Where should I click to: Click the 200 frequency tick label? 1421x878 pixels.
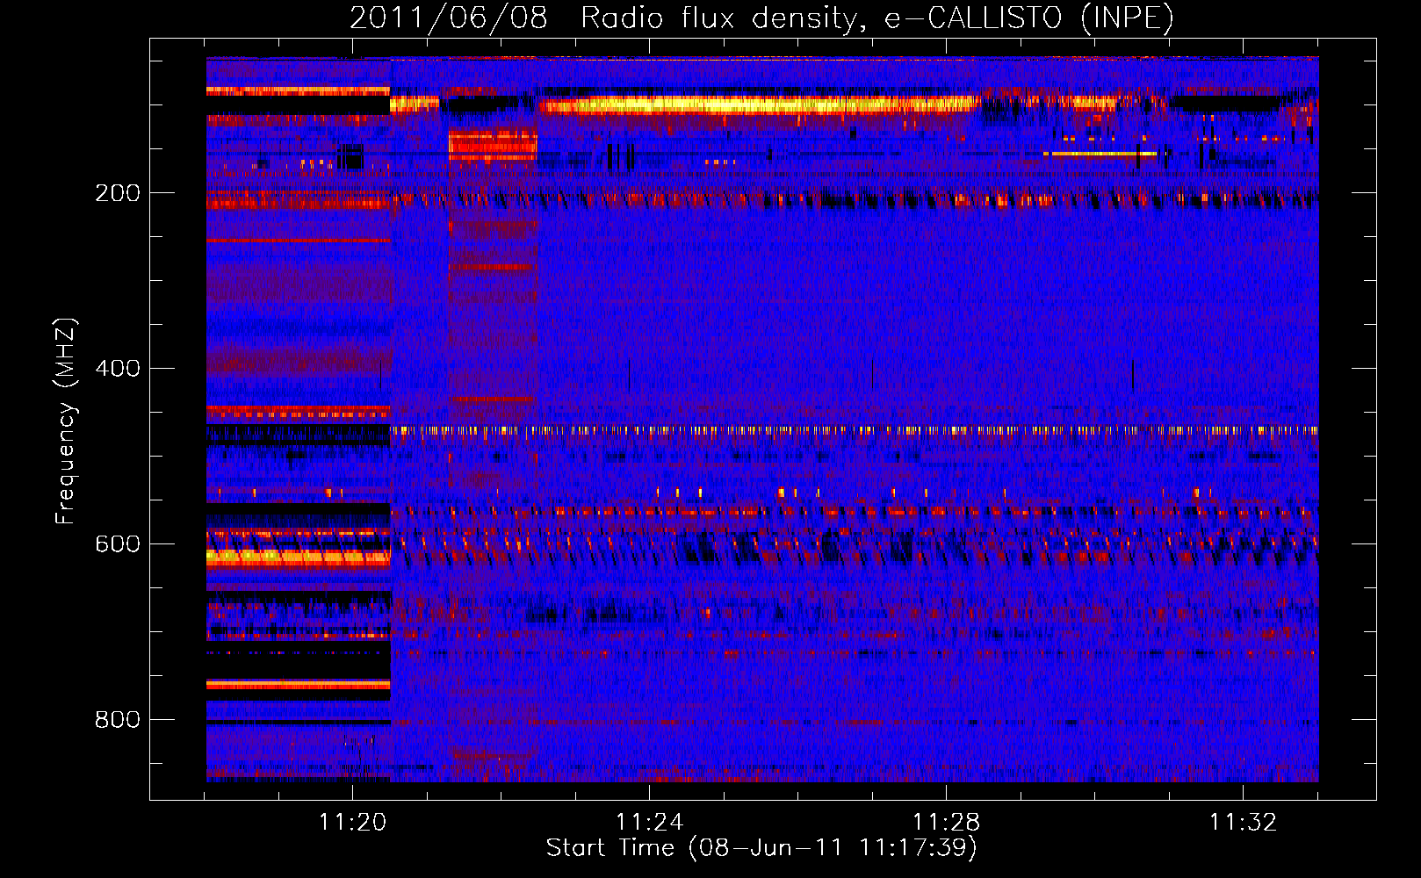click(118, 193)
